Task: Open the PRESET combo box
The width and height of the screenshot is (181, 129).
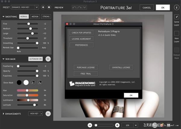Action: coord(25,7)
